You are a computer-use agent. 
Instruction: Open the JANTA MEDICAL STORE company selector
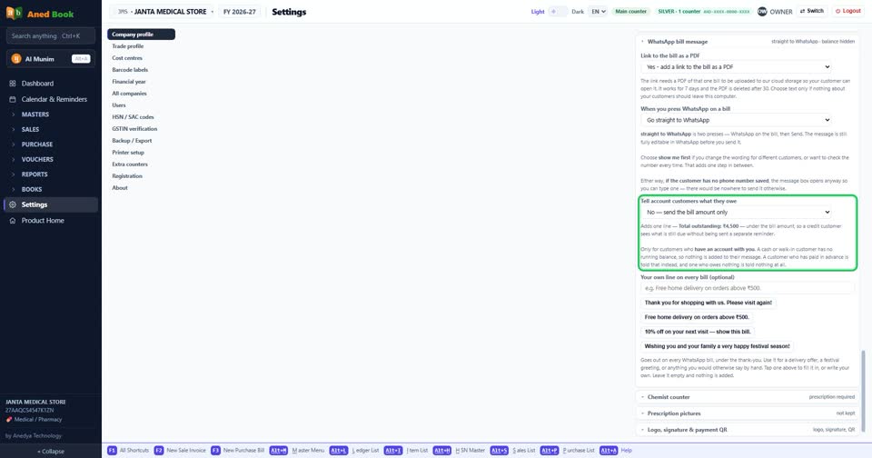coord(164,12)
